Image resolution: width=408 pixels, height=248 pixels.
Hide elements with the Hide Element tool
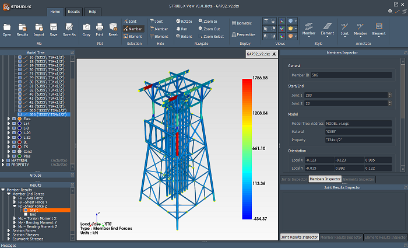coord(159,36)
